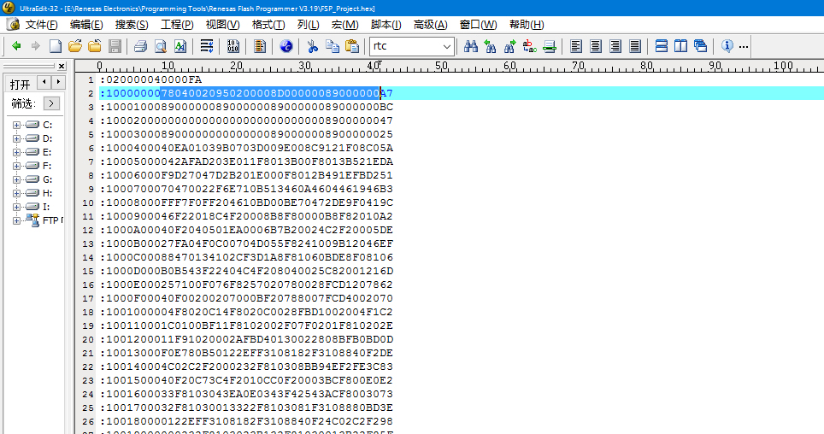Click into the 'rtc' find text field
The height and width of the screenshot is (434, 824).
404,46
